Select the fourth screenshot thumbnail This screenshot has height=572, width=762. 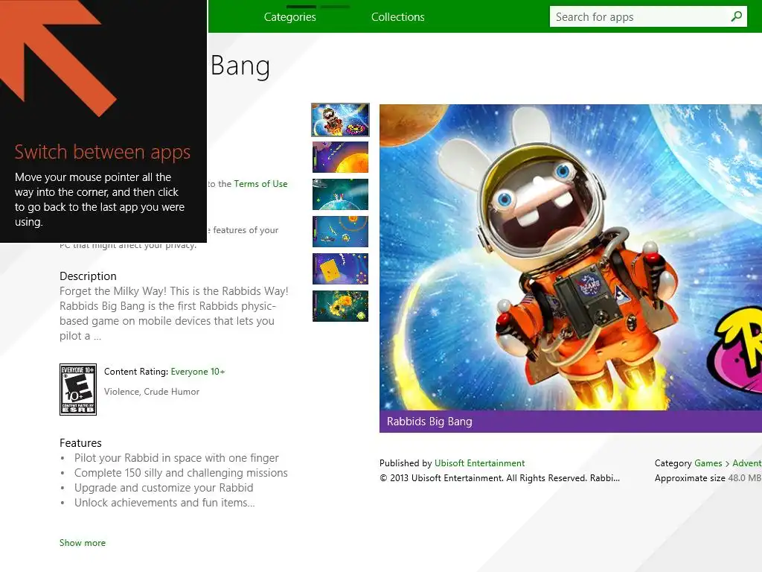pos(340,232)
